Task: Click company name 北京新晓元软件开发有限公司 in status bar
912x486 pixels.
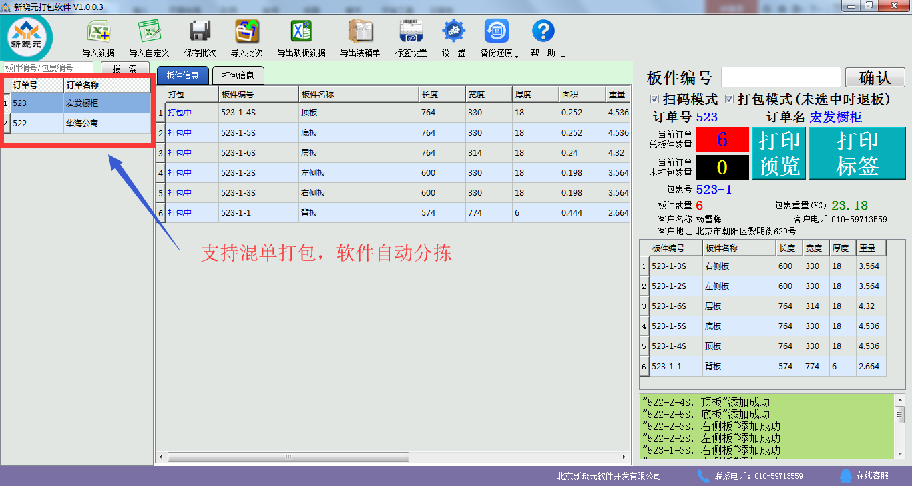Action: pos(609,476)
